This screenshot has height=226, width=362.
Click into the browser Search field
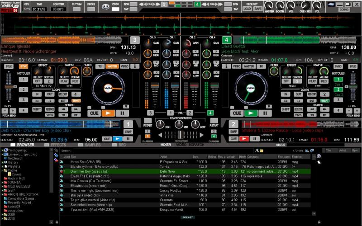[163, 151]
